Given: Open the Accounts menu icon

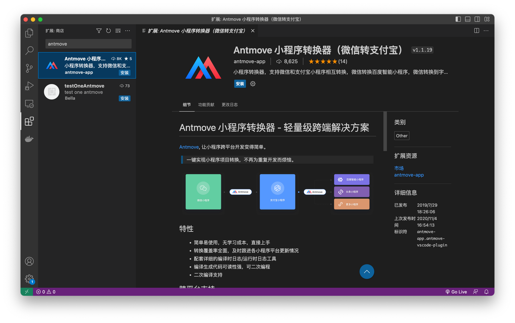Looking at the screenshot, I should click(x=29, y=261).
